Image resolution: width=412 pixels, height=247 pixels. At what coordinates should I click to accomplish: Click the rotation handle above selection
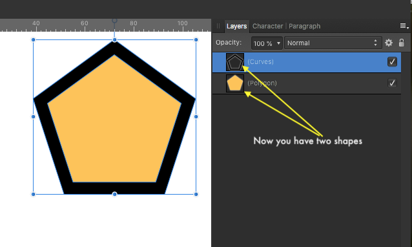pyautogui.click(x=114, y=21)
